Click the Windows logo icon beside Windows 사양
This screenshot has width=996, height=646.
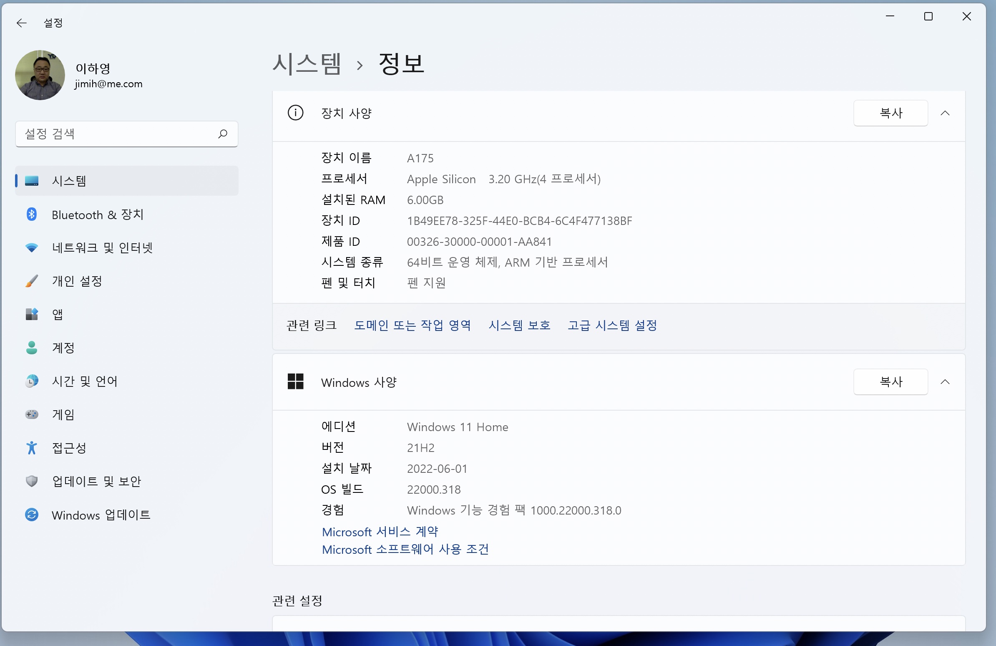tap(295, 381)
